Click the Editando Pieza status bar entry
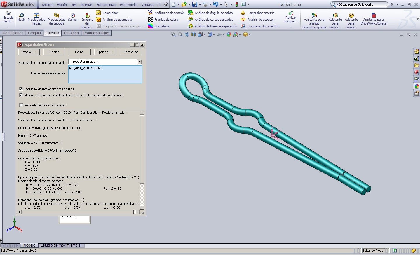Viewport: 420px width, 255px height. coord(373,251)
